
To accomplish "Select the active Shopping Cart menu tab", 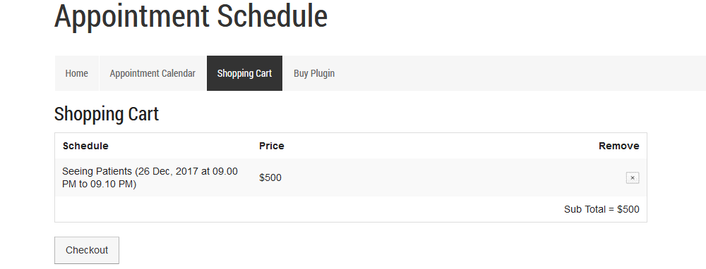I will point(244,73).
